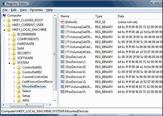Collapse the HKEY_LOCAL_MACHINE node
Viewport: 163px width, 116px height.
(x=4, y=30)
